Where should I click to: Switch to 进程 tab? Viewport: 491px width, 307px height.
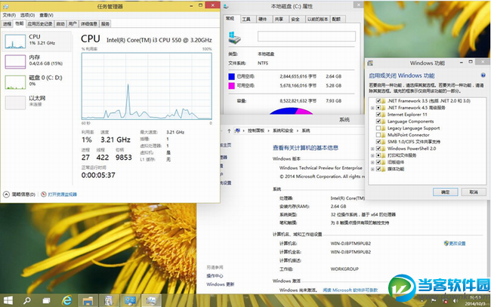7,23
